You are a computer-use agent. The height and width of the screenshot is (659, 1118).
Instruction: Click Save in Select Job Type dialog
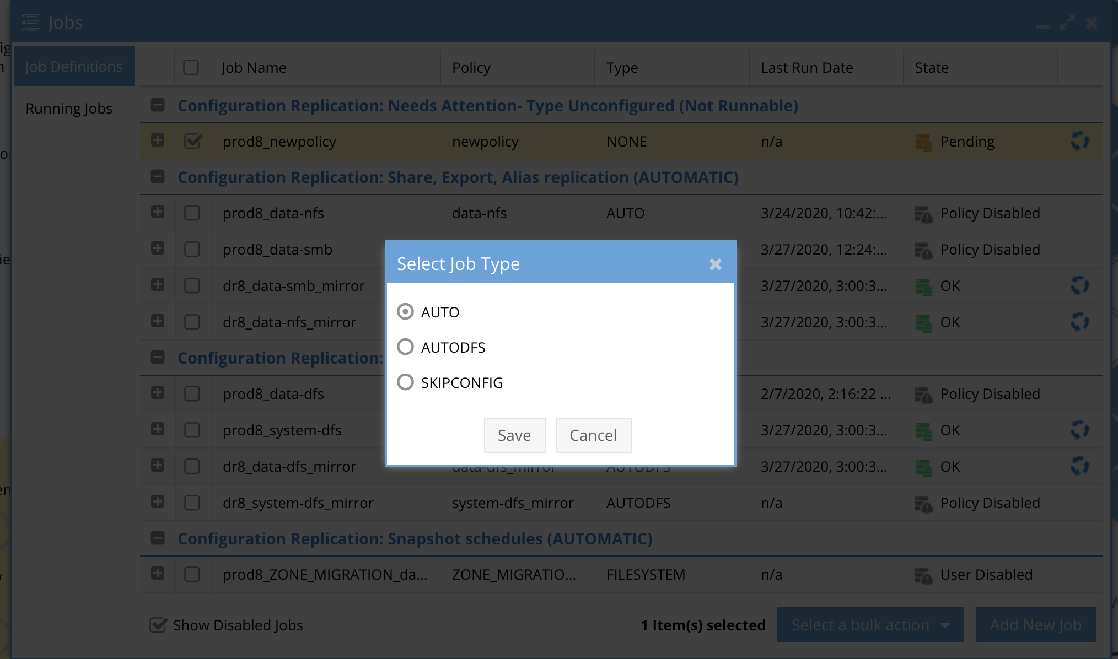514,435
